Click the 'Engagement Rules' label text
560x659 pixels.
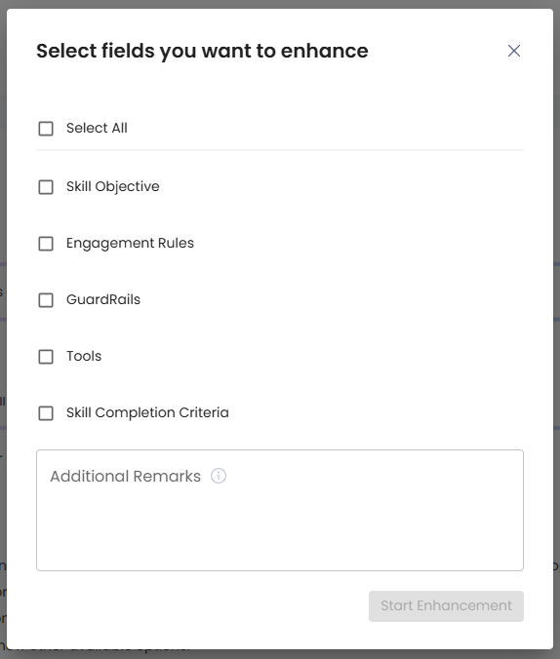click(x=130, y=243)
